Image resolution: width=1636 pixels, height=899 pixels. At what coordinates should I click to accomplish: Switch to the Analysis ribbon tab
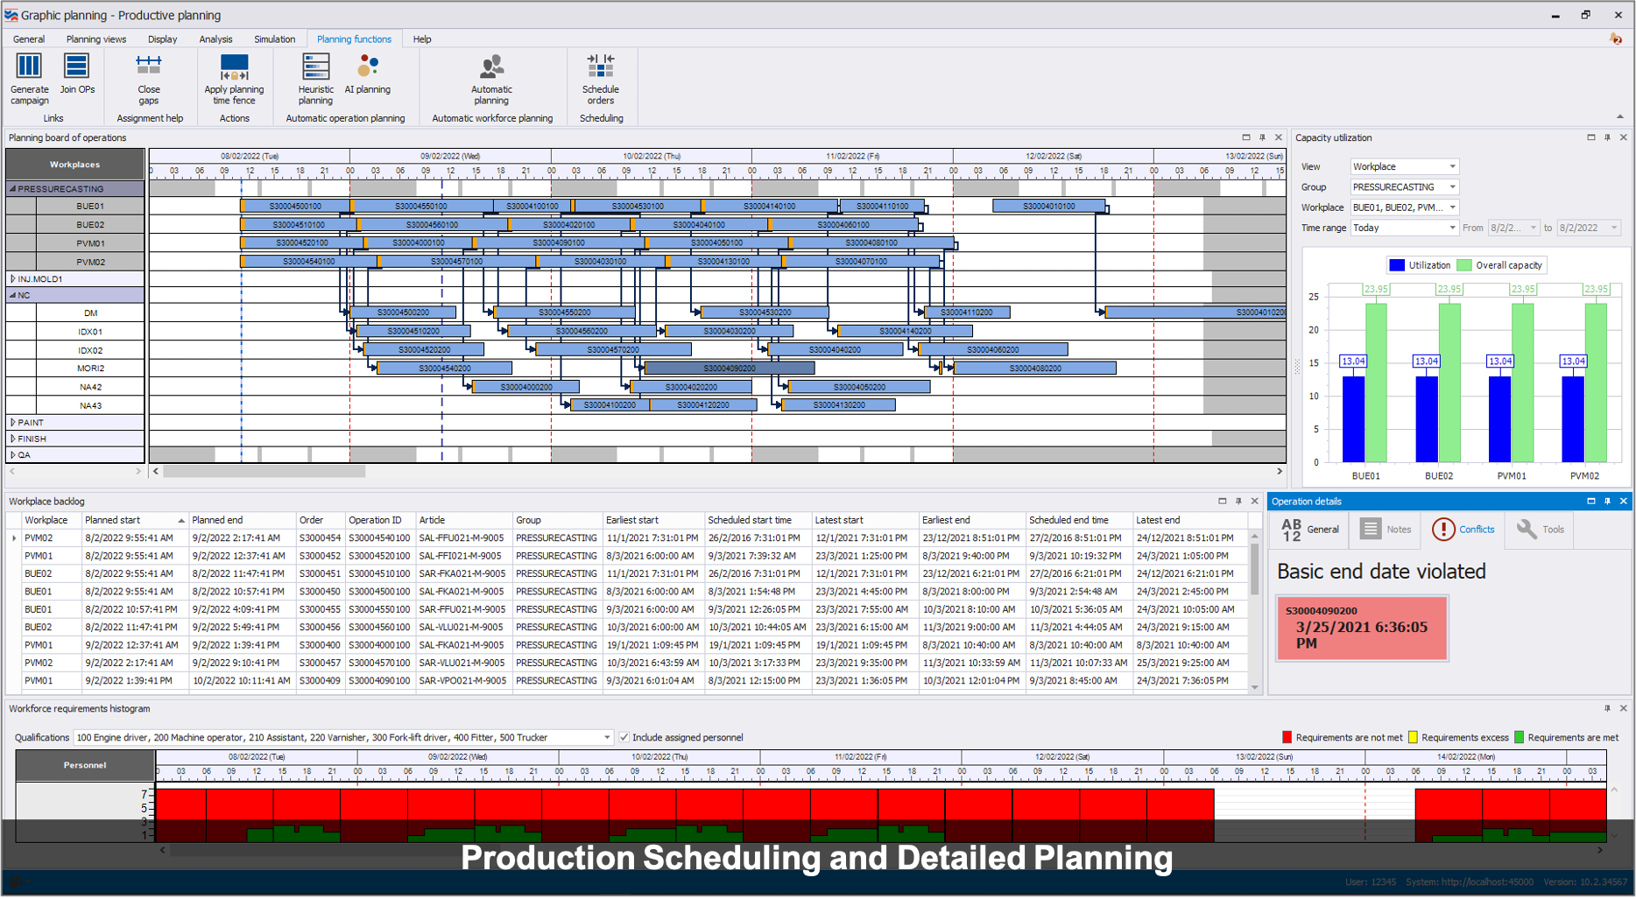[x=215, y=39]
